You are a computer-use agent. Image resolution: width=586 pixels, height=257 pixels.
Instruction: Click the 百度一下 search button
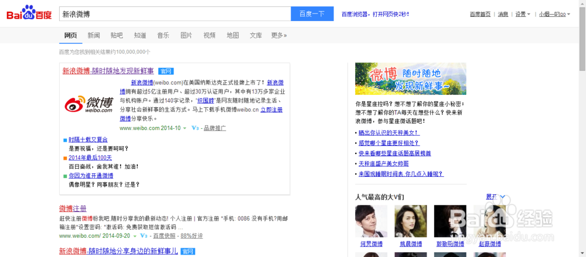[312, 14]
